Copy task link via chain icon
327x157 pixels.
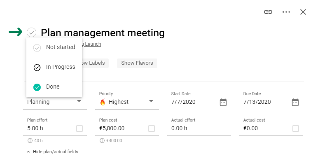coord(268,12)
